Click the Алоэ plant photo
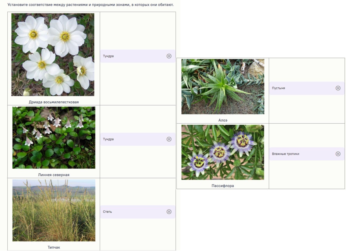The image size is (346, 251). pyautogui.click(x=223, y=87)
